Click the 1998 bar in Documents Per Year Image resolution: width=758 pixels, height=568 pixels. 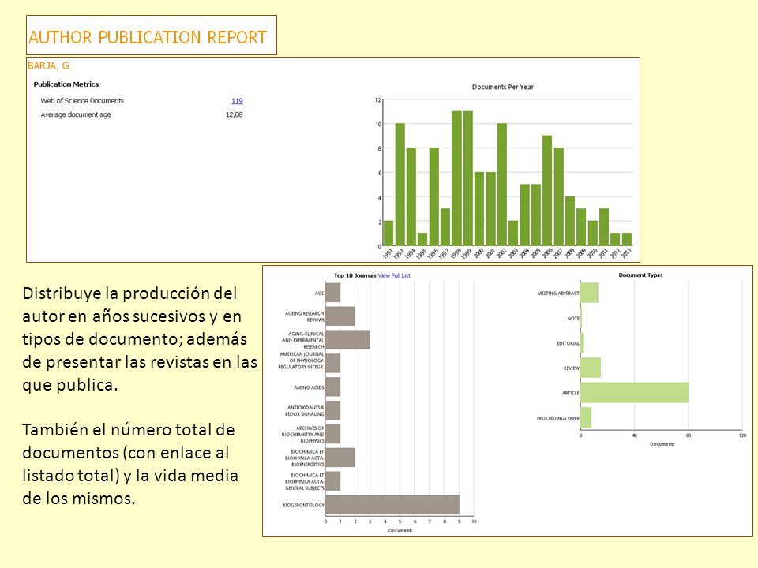(456, 178)
